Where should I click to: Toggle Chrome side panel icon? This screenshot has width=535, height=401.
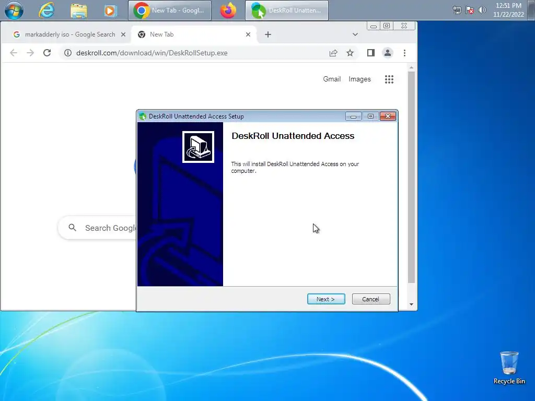(x=371, y=53)
